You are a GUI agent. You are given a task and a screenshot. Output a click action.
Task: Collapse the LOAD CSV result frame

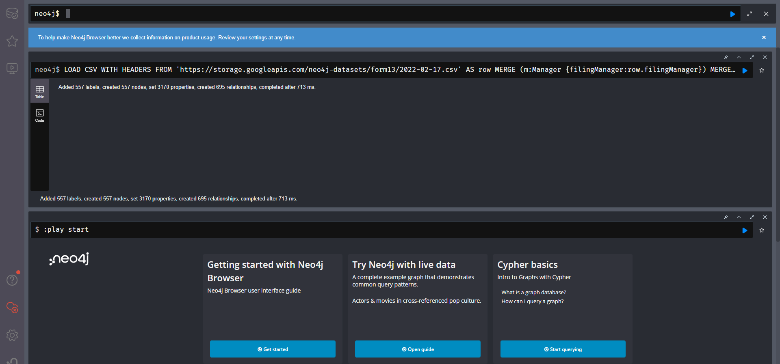pos(739,57)
